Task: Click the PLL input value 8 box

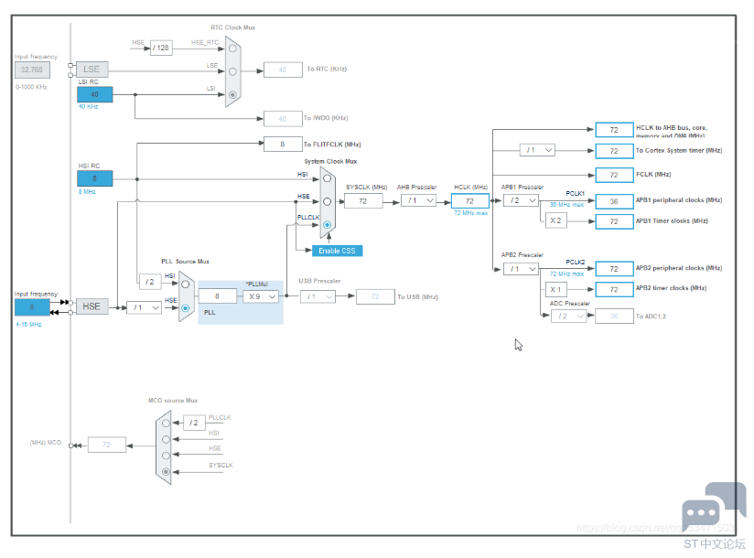Action: [x=218, y=296]
